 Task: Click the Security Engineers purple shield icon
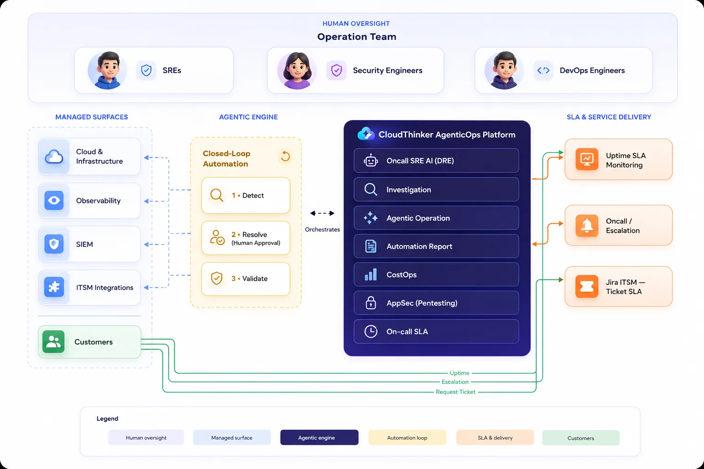click(x=336, y=71)
